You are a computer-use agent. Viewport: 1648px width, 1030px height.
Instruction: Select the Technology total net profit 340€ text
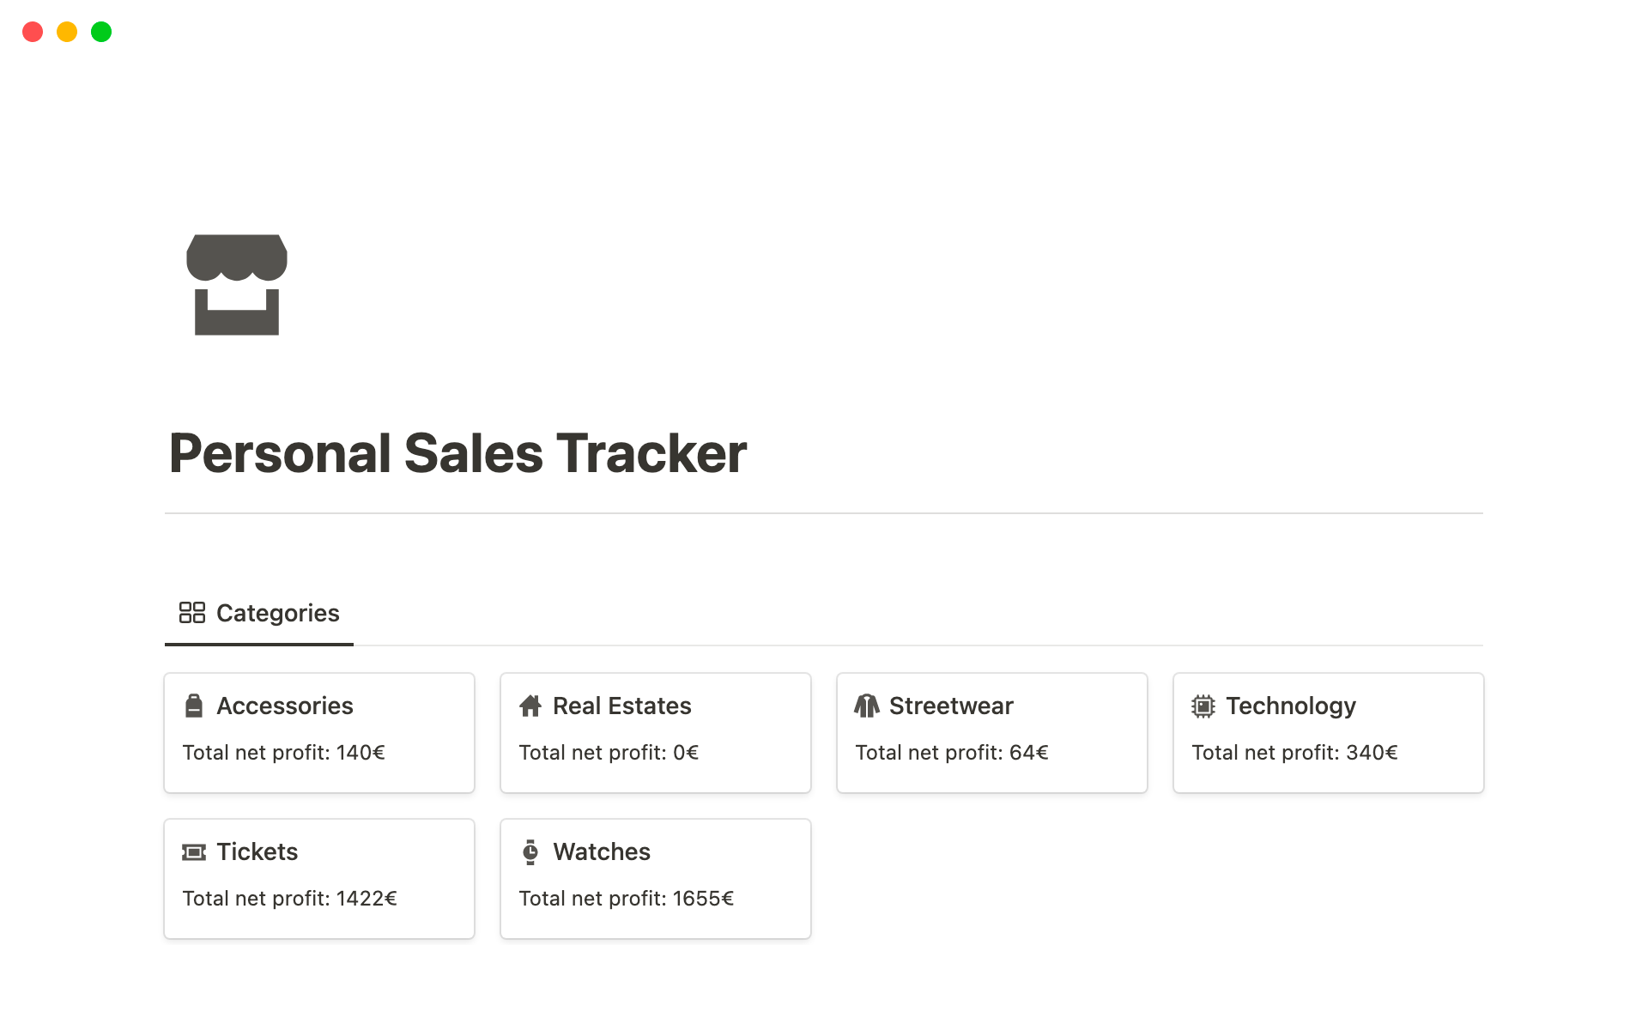click(1294, 753)
